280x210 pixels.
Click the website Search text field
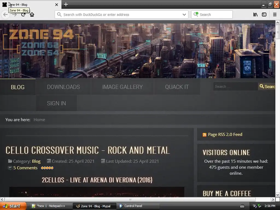(x=235, y=86)
